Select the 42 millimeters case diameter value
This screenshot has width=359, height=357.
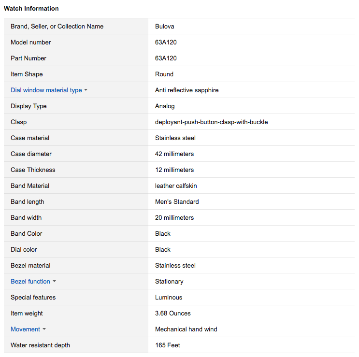174,154
